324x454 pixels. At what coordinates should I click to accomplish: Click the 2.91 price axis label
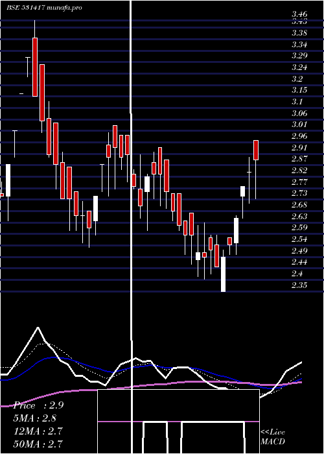click(299, 148)
